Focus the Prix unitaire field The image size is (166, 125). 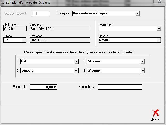pos(43,87)
